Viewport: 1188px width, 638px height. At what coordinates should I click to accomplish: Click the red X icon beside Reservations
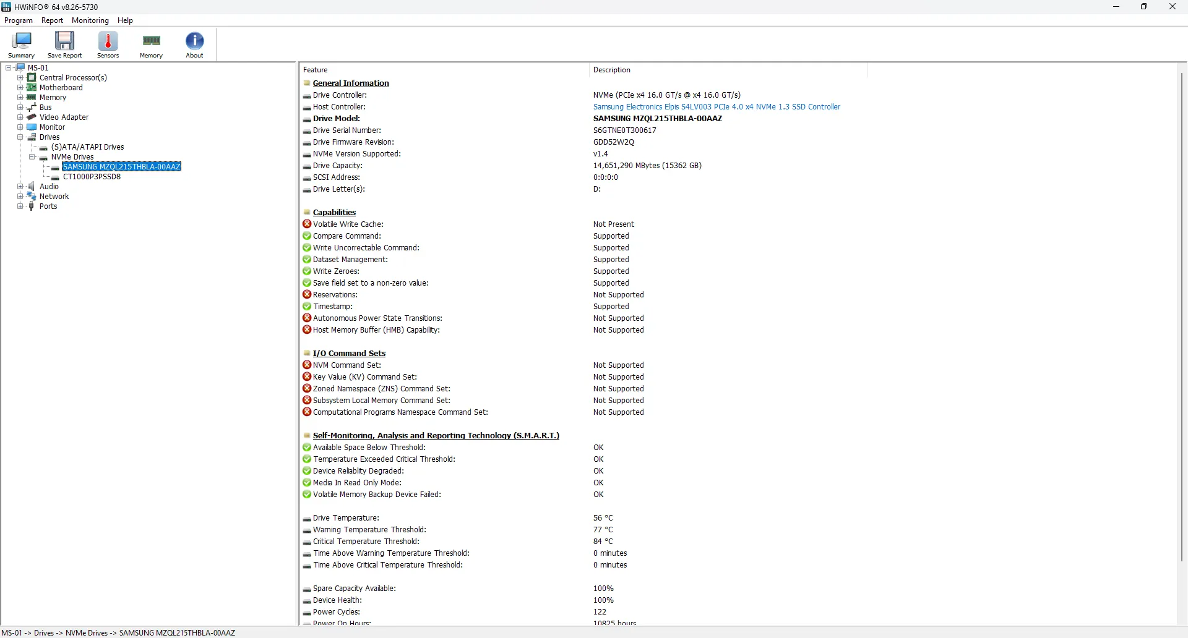click(307, 294)
